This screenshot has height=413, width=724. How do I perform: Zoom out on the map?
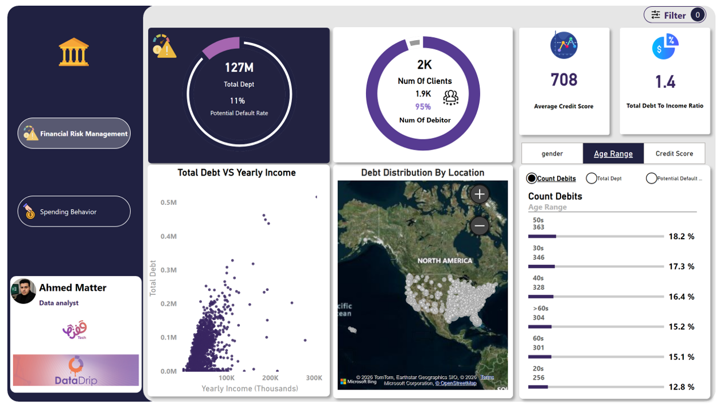(480, 225)
